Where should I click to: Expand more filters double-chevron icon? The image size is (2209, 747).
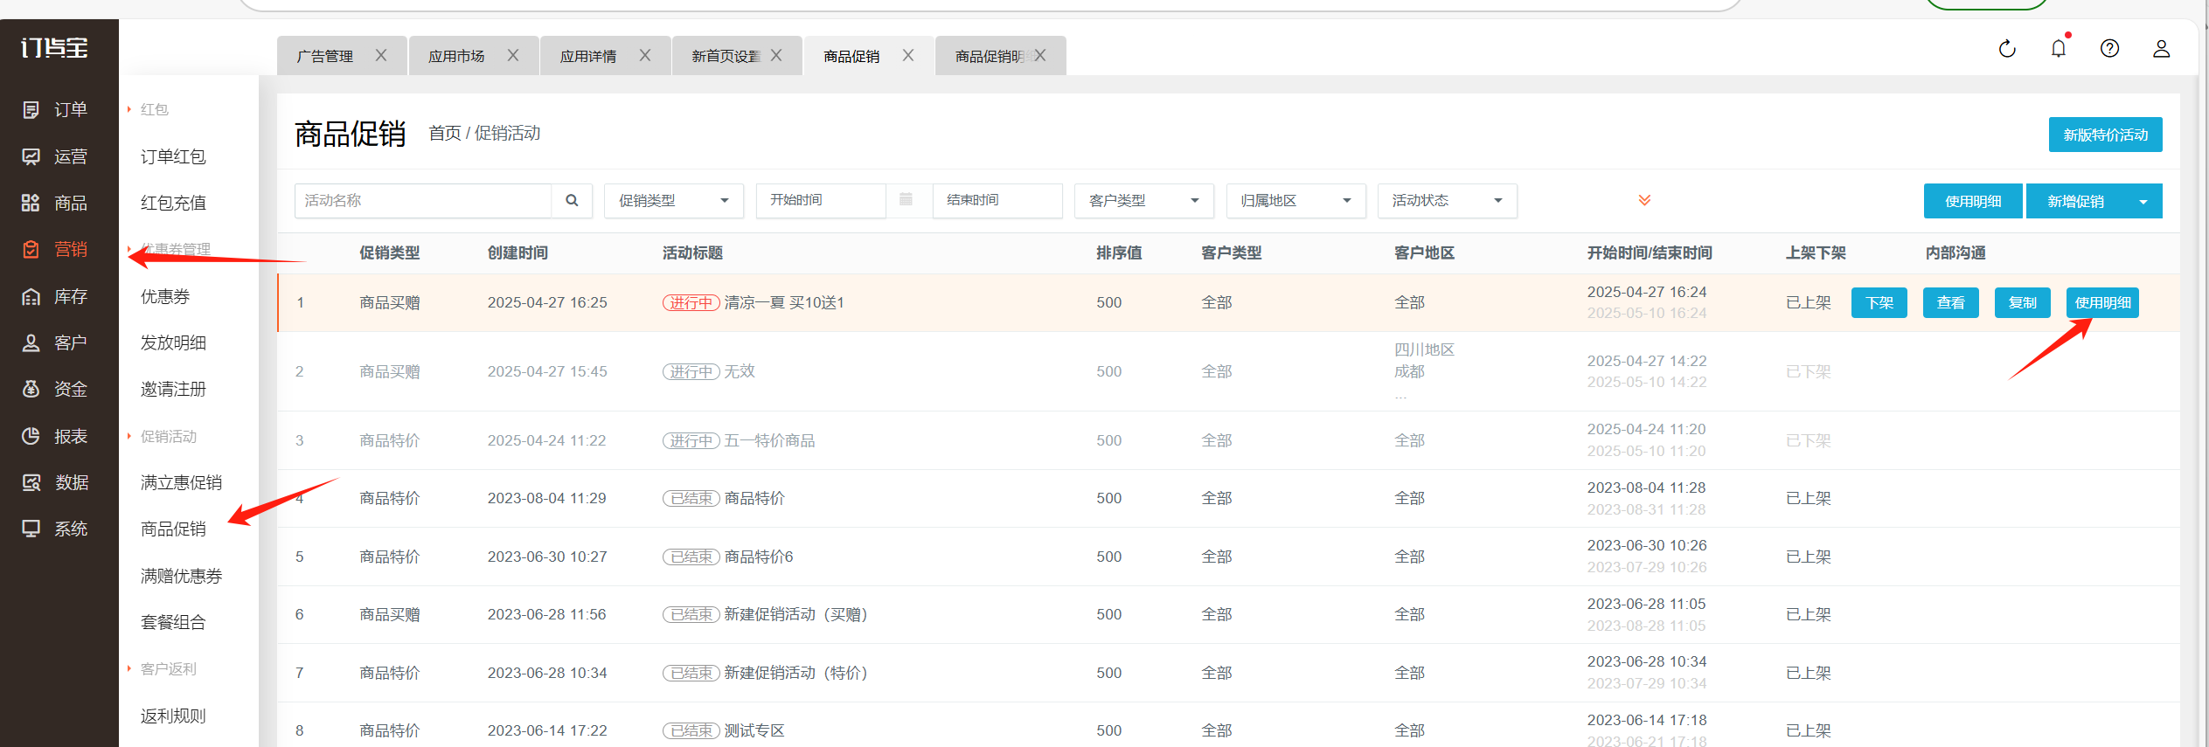[x=1644, y=200]
